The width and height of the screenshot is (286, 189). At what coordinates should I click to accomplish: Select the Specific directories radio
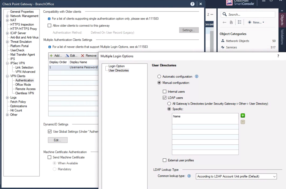coord(169,109)
